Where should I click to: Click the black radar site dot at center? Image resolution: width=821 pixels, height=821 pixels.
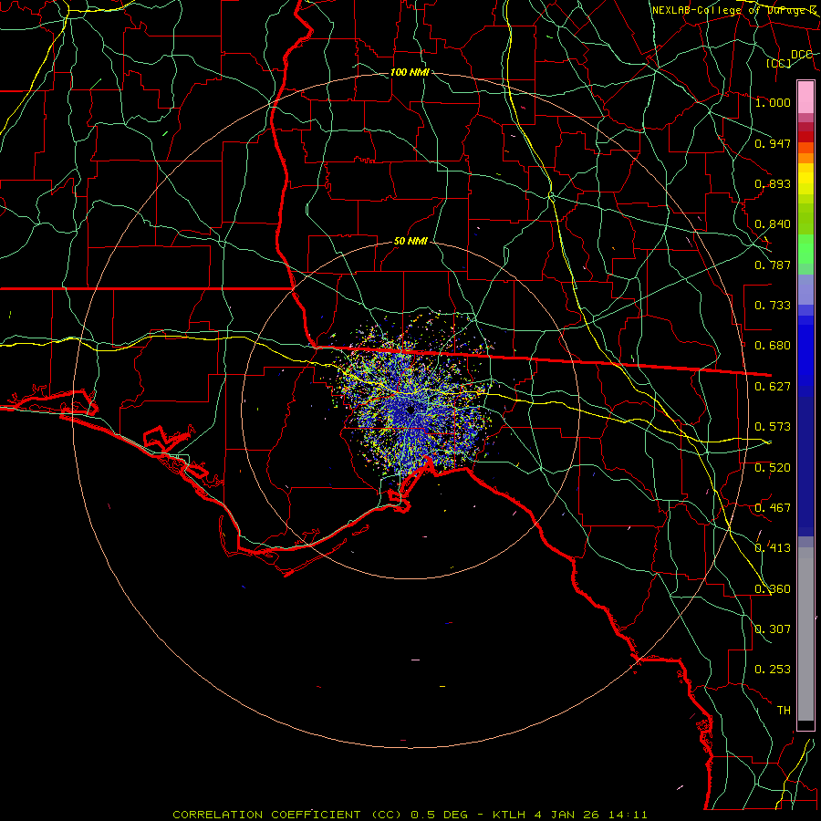coord(410,410)
